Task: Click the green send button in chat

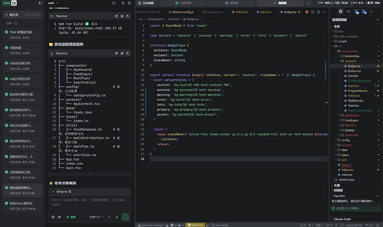Action: pos(125,217)
